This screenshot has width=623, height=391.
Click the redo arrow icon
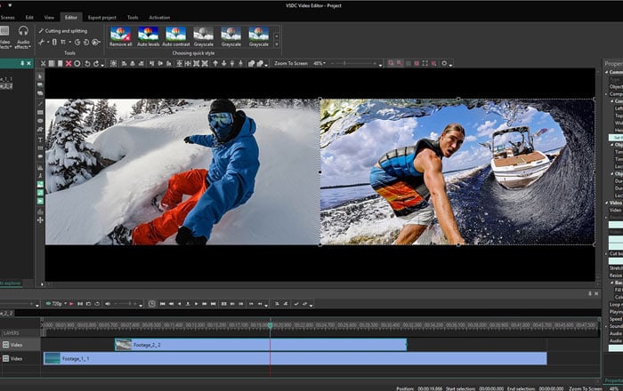96,63
